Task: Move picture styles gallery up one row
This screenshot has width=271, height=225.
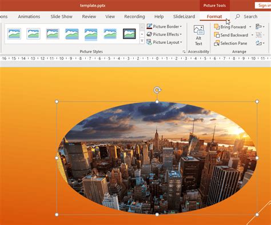Action: 142,27
